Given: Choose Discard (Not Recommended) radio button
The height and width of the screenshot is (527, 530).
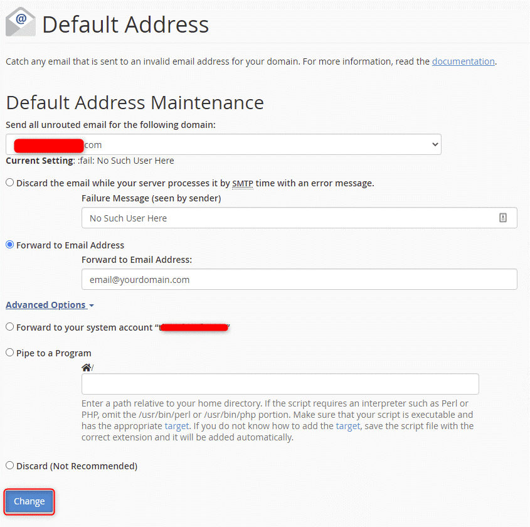Looking at the screenshot, I should (9, 466).
